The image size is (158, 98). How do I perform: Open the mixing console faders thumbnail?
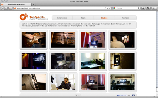(x=63, y=40)
